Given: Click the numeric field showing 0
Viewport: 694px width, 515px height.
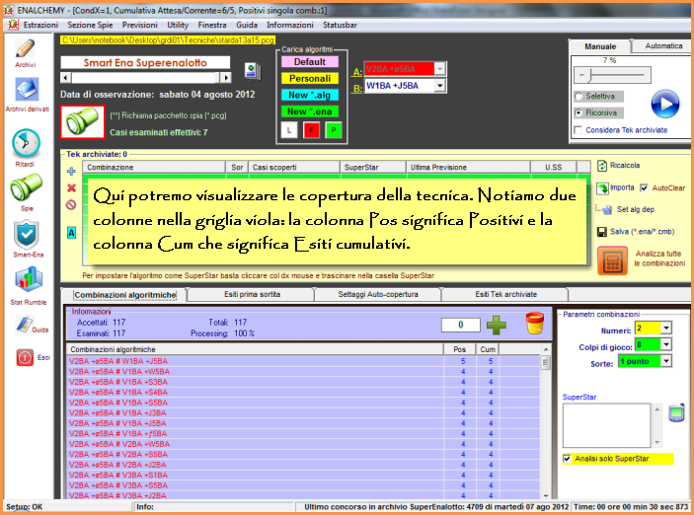Looking at the screenshot, I should (460, 325).
